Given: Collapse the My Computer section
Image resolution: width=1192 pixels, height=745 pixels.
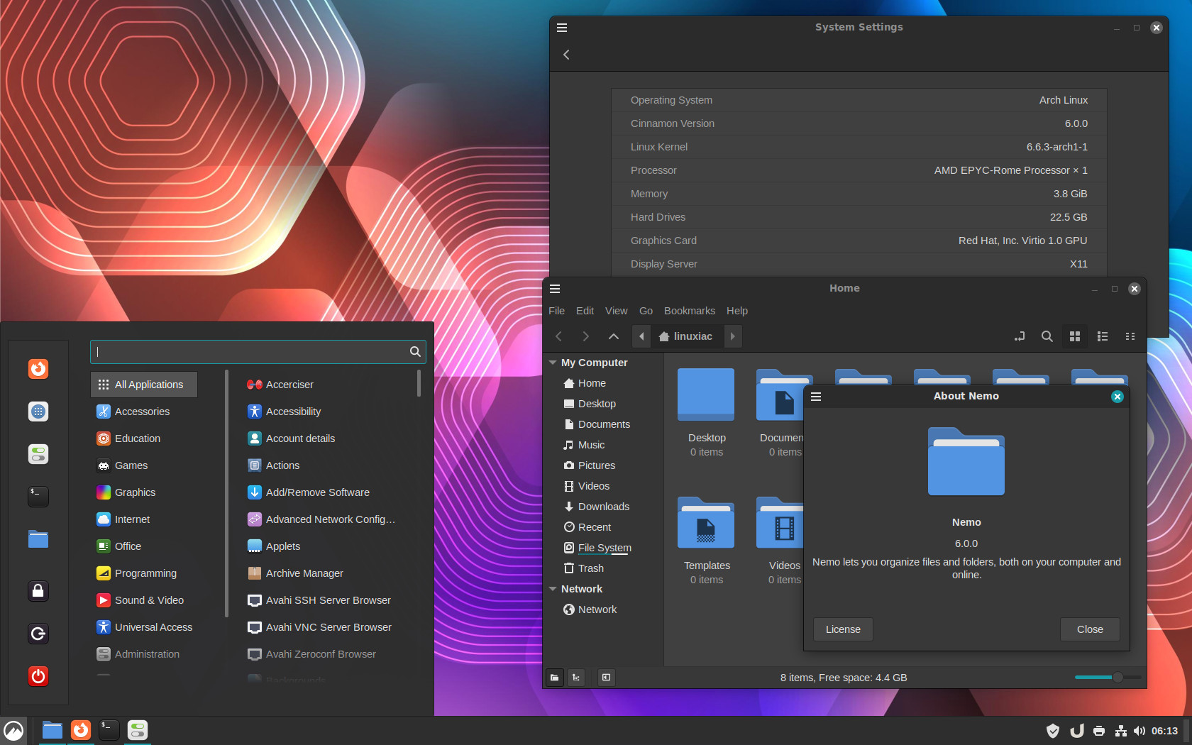Looking at the screenshot, I should click(553, 362).
